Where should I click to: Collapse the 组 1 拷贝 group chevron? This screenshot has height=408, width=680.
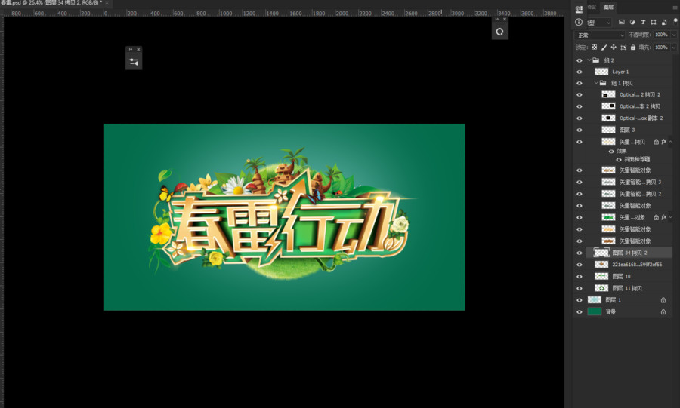[596, 83]
